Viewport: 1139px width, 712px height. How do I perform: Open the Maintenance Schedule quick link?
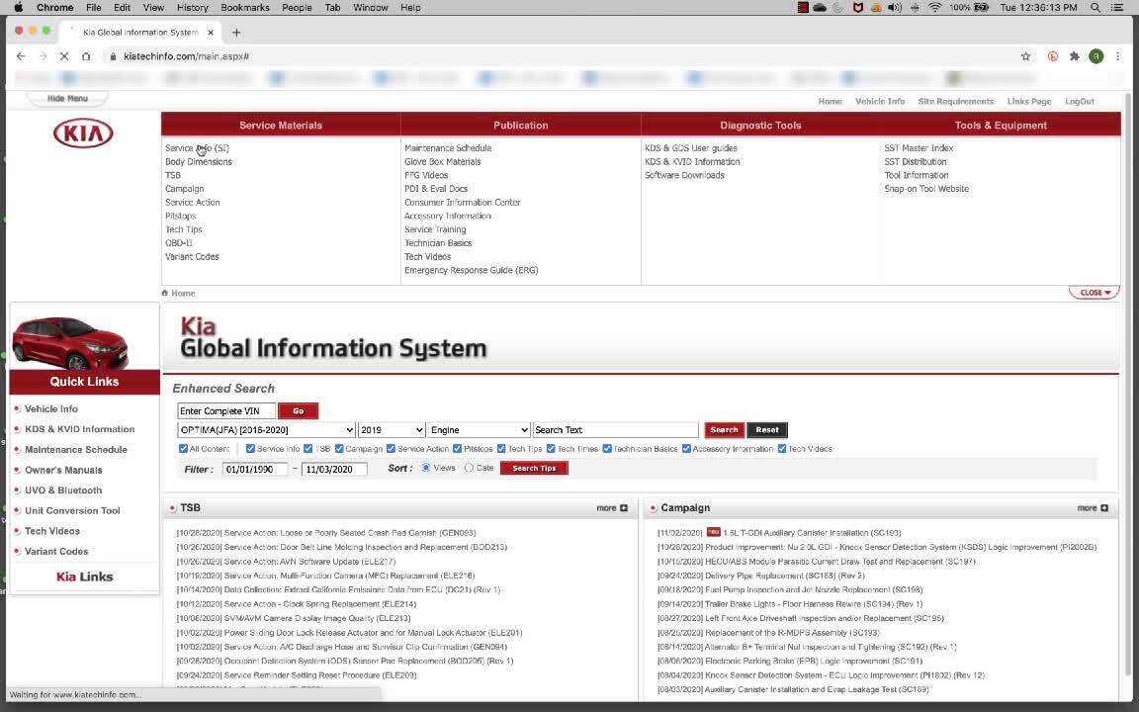pos(75,450)
